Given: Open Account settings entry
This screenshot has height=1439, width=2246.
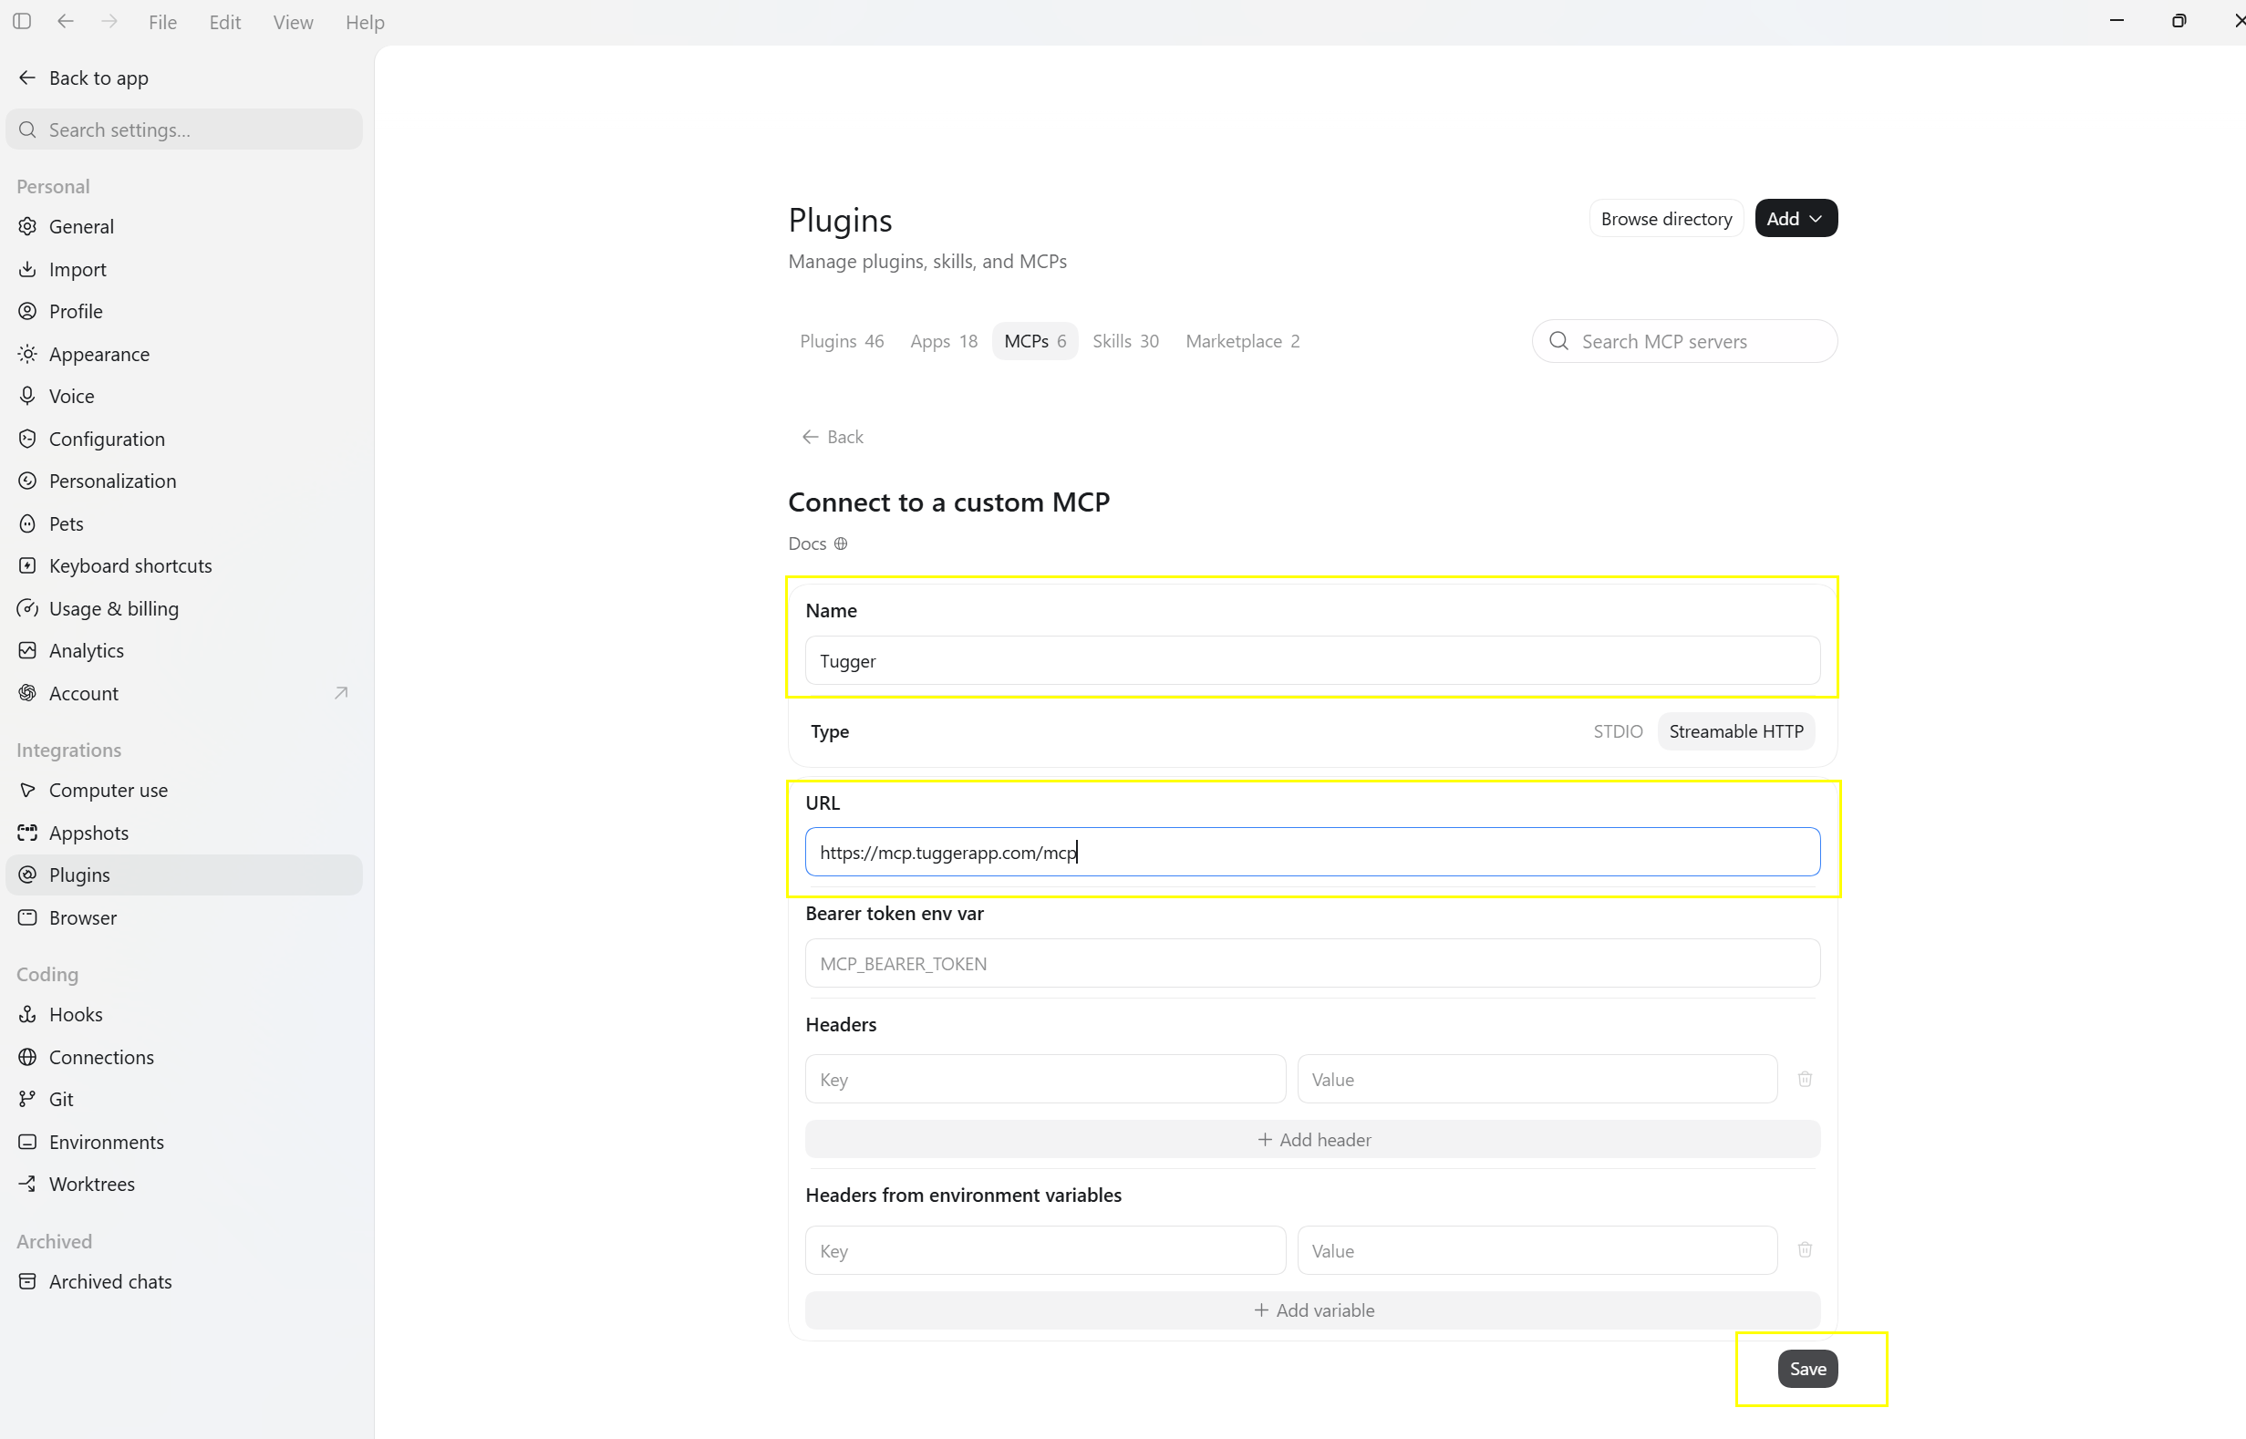Looking at the screenshot, I should coord(184,693).
